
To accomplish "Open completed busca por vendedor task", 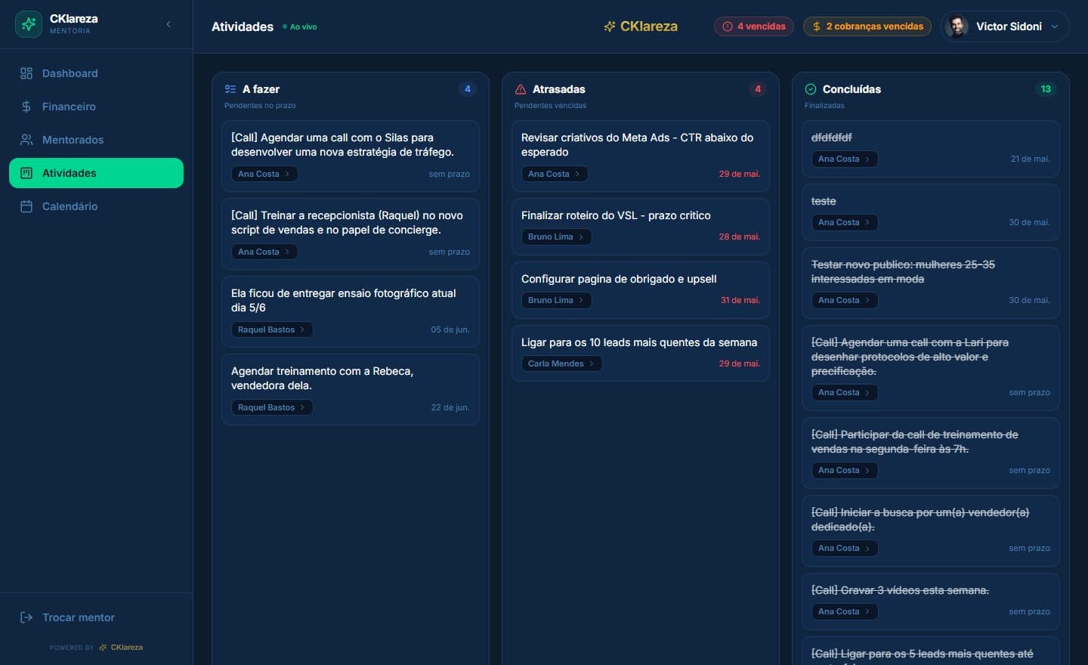I will (931, 530).
